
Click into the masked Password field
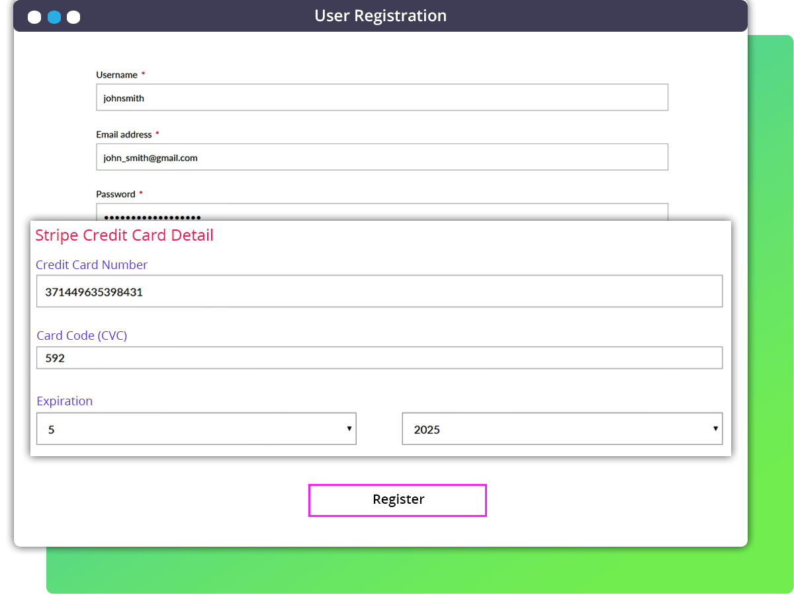[382, 212]
